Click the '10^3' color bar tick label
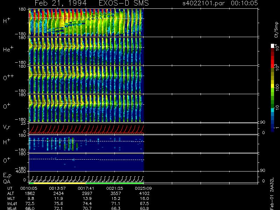Viewport: 280px width, 210px height. pos(276,67)
